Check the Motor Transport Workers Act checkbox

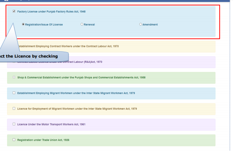[x=14, y=124]
